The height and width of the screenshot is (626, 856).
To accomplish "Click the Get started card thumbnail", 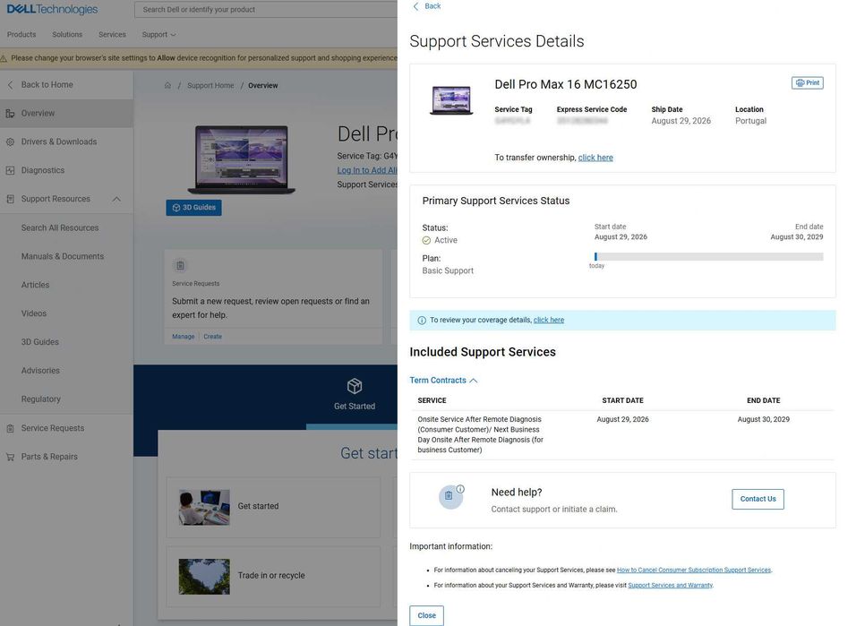I will click(204, 508).
